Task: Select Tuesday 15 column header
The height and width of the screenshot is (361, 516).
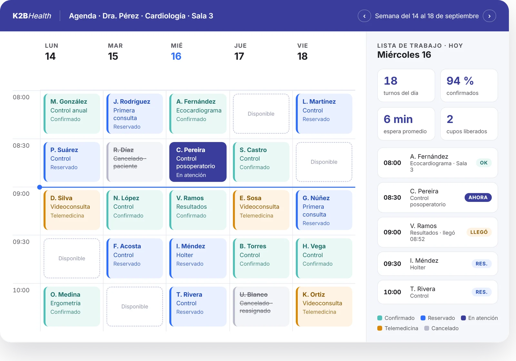Action: coord(115,52)
